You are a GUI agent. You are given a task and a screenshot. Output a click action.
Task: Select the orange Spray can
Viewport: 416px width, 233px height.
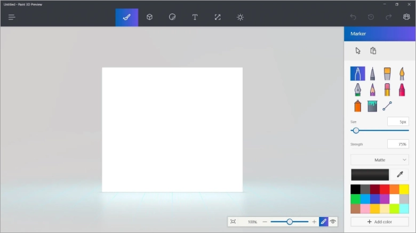(x=358, y=106)
